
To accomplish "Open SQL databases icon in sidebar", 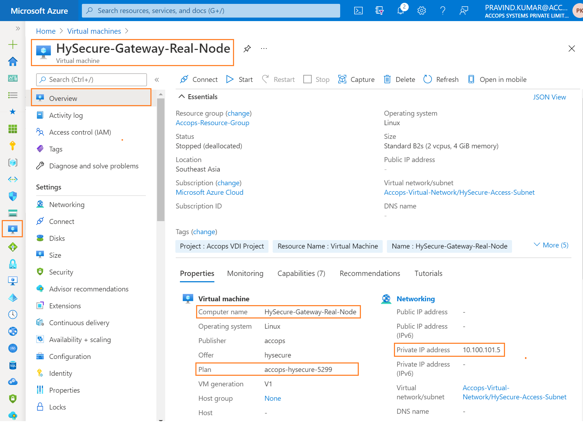I will (13, 365).
